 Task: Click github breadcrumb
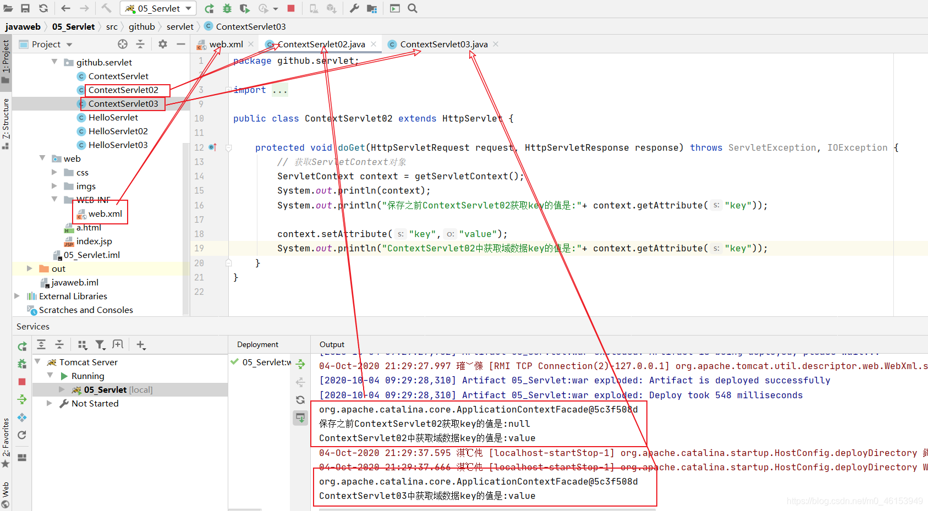142,26
